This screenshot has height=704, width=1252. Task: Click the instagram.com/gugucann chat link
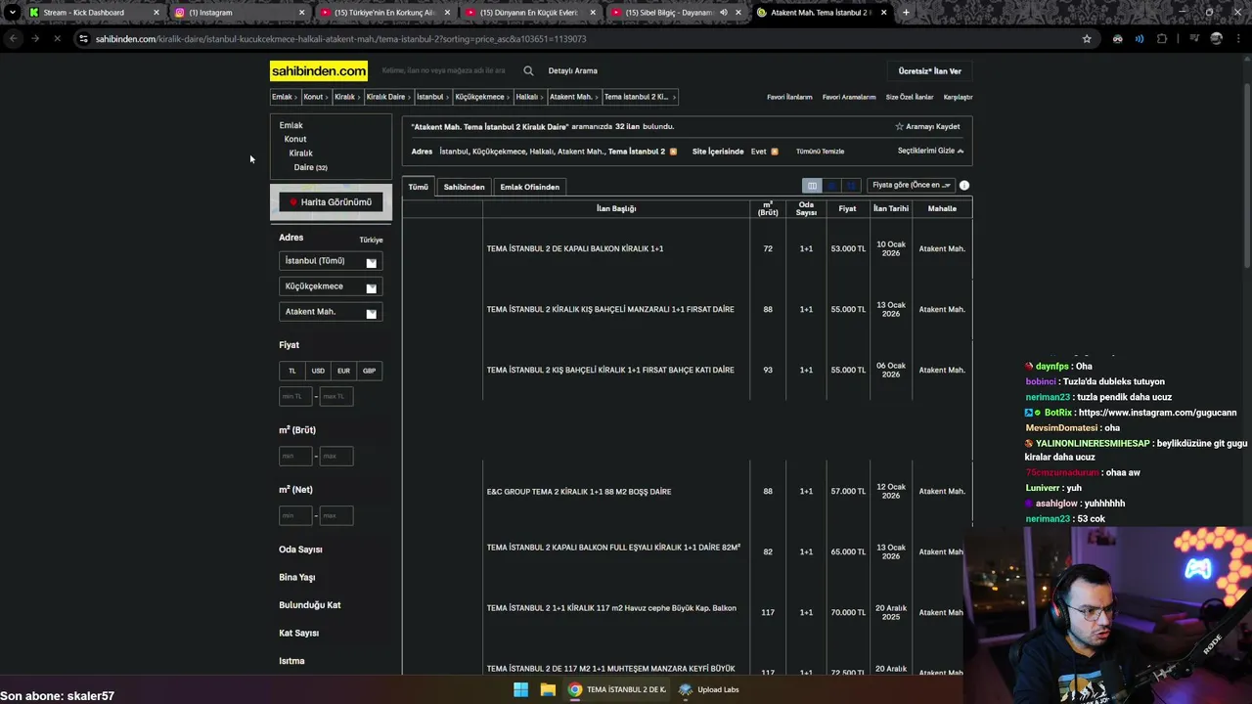[1157, 413]
